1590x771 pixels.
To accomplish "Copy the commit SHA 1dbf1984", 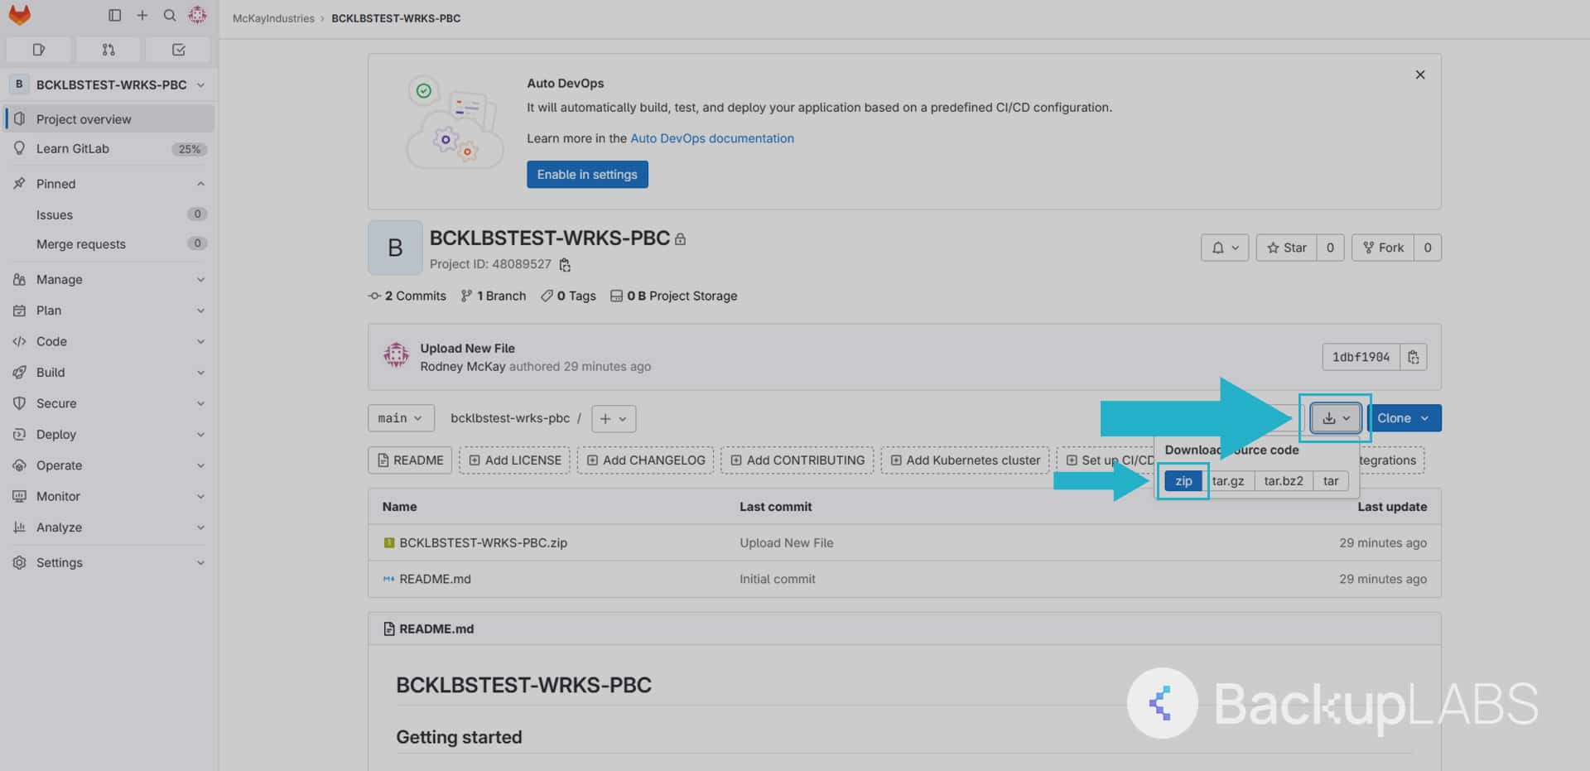I will click(x=1414, y=357).
